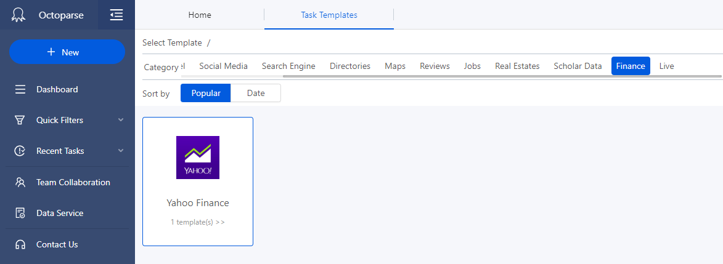The image size is (723, 264).
Task: Choose Real Estates category
Action: 517,66
